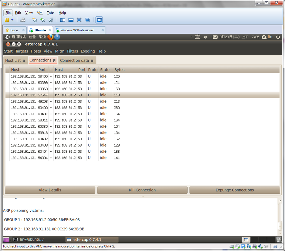285x251 pixels.
Task: Open ettercap Logging menu
Action: click(88, 51)
